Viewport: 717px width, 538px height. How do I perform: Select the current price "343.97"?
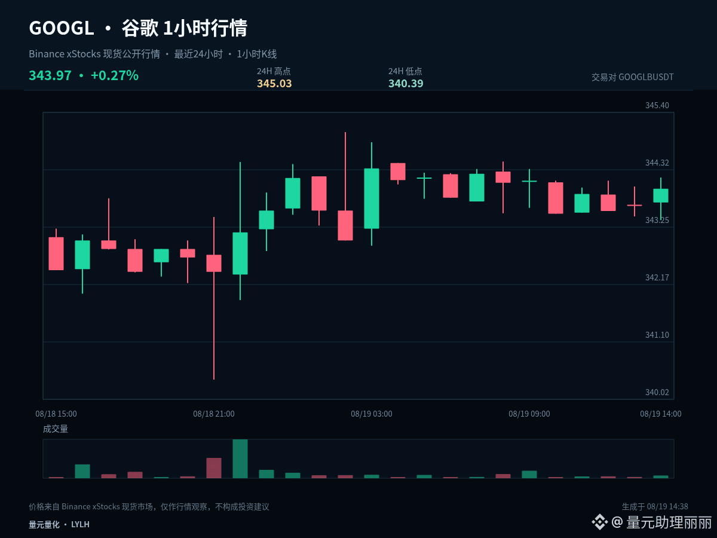click(50, 76)
